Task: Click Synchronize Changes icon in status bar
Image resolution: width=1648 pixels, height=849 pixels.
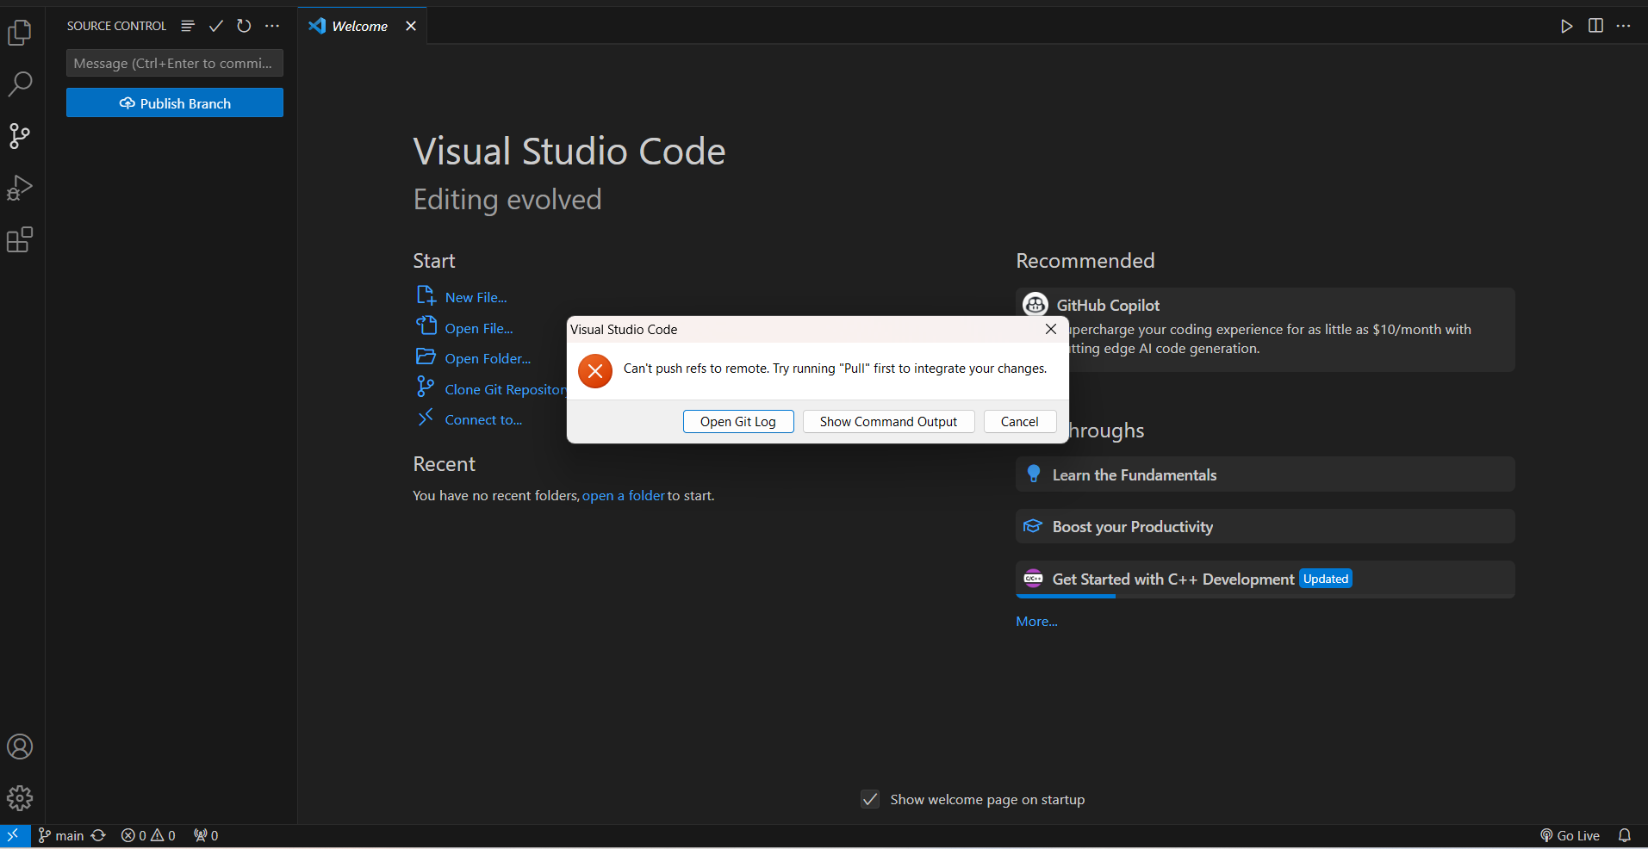Action: (x=99, y=835)
